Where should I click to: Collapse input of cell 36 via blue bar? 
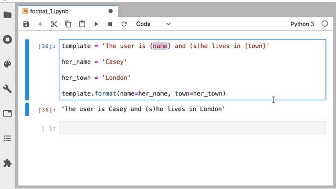27,70
